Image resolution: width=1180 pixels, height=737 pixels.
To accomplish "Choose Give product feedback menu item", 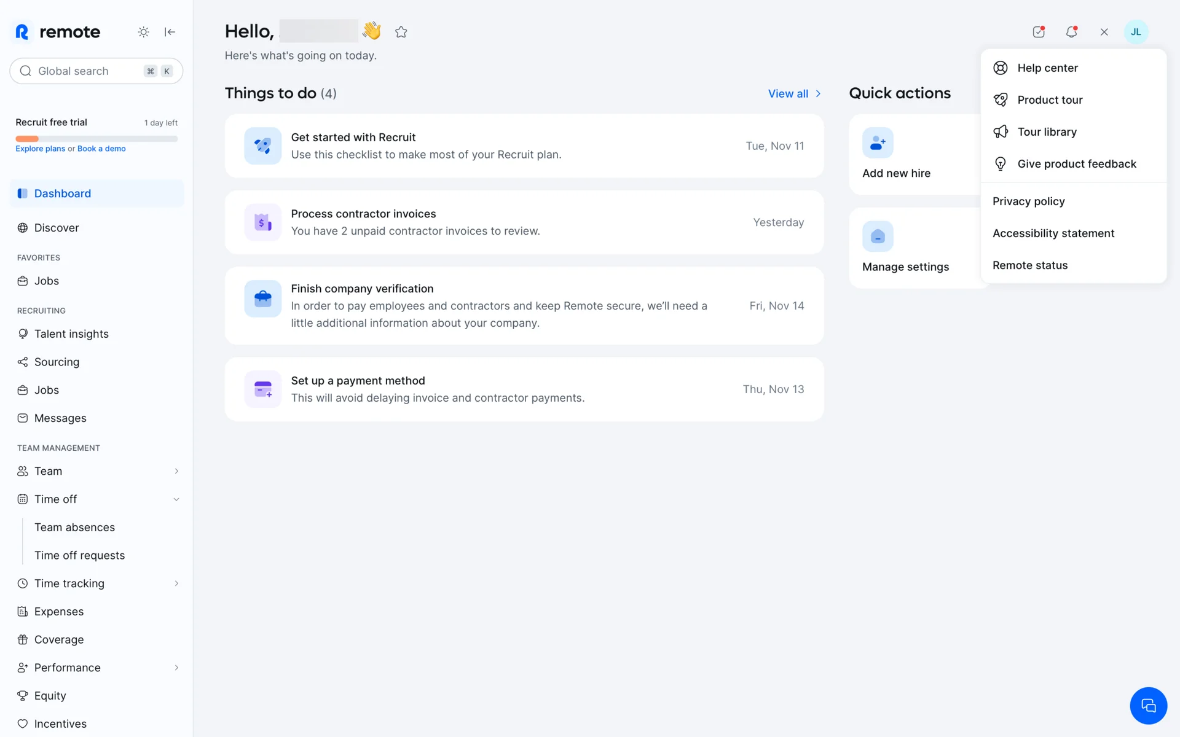I will tap(1076, 164).
